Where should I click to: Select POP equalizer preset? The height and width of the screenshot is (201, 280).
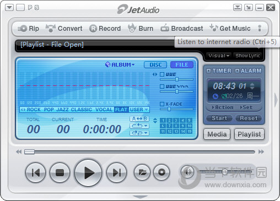coord(49,110)
